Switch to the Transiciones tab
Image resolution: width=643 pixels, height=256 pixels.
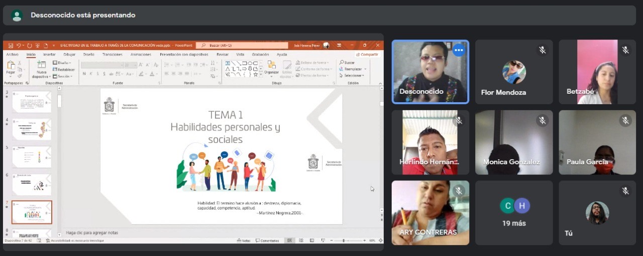[x=112, y=55]
